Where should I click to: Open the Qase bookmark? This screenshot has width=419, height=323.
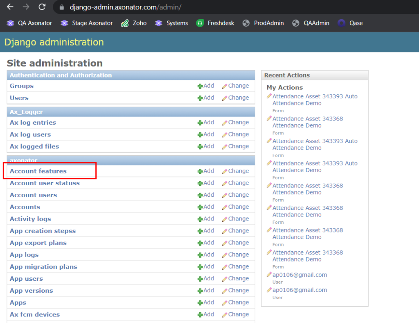click(350, 23)
